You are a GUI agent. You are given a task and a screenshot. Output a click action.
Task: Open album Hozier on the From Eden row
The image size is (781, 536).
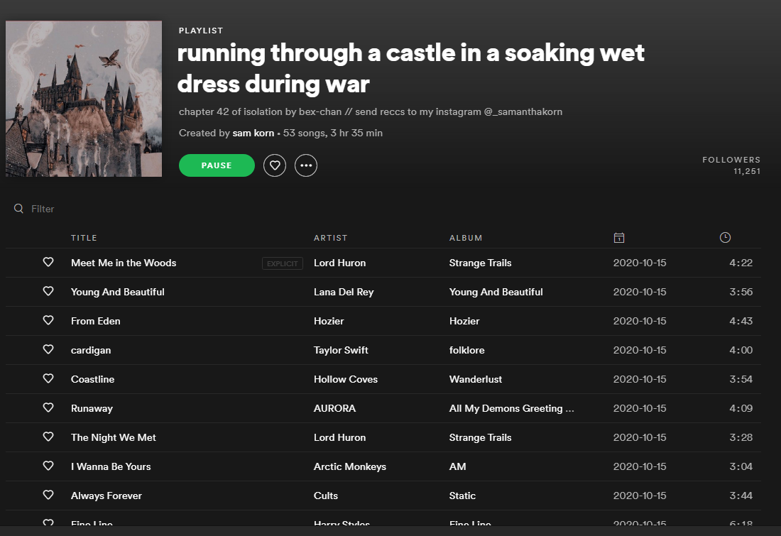464,321
